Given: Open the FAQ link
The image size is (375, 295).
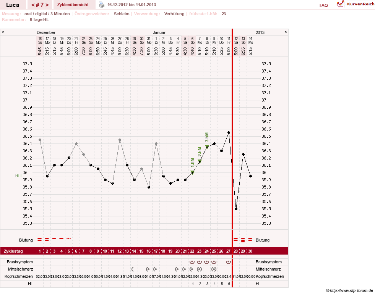Looking at the screenshot, I should point(323,5).
